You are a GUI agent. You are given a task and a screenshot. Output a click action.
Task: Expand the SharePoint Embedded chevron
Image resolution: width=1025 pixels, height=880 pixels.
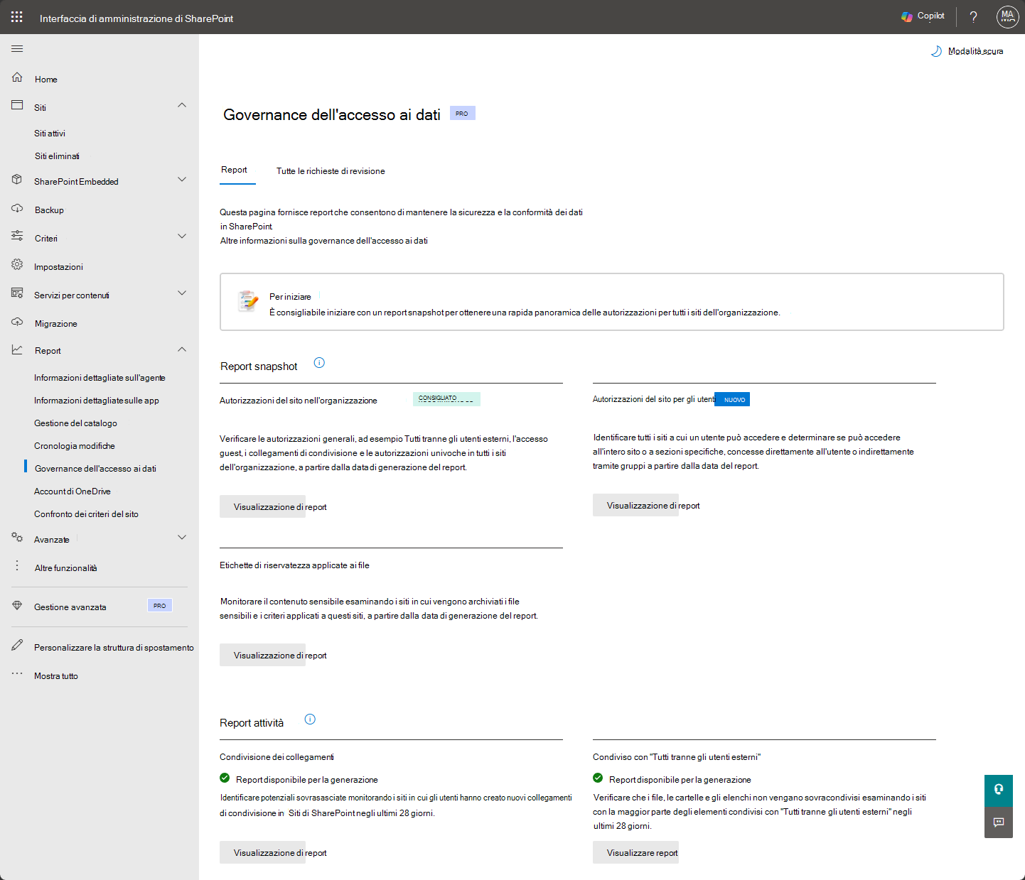[x=182, y=179]
